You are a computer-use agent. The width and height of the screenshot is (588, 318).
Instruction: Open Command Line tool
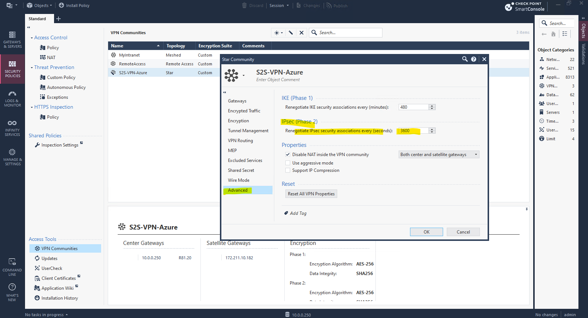[x=12, y=267]
